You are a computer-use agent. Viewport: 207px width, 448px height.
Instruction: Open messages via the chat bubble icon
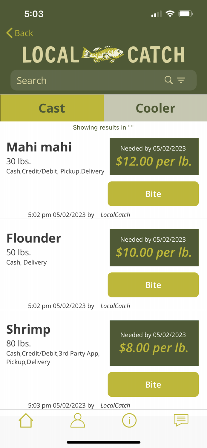[181, 420]
